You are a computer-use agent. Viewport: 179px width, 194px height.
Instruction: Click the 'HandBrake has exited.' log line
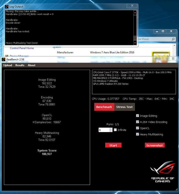click(x=18, y=32)
